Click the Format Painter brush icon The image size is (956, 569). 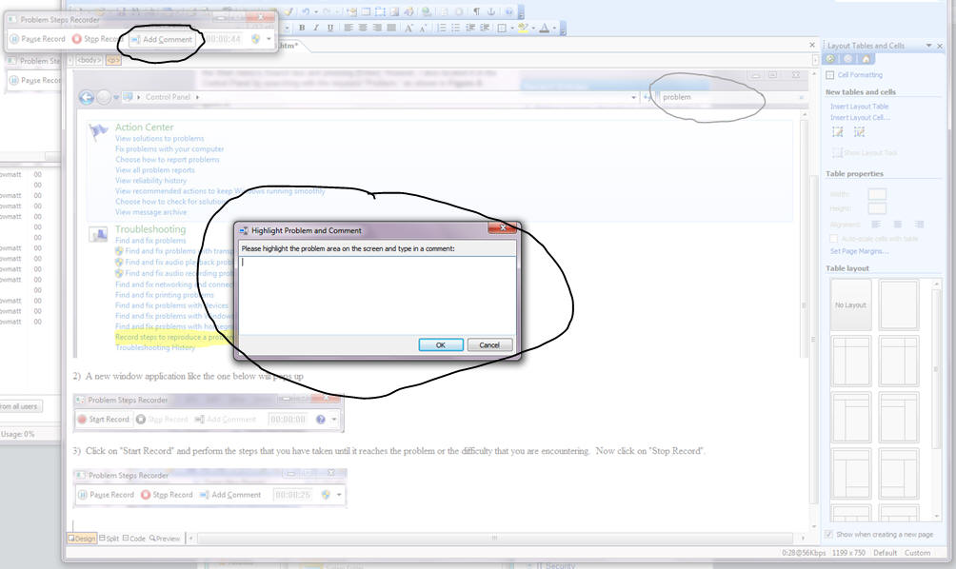tap(289, 11)
